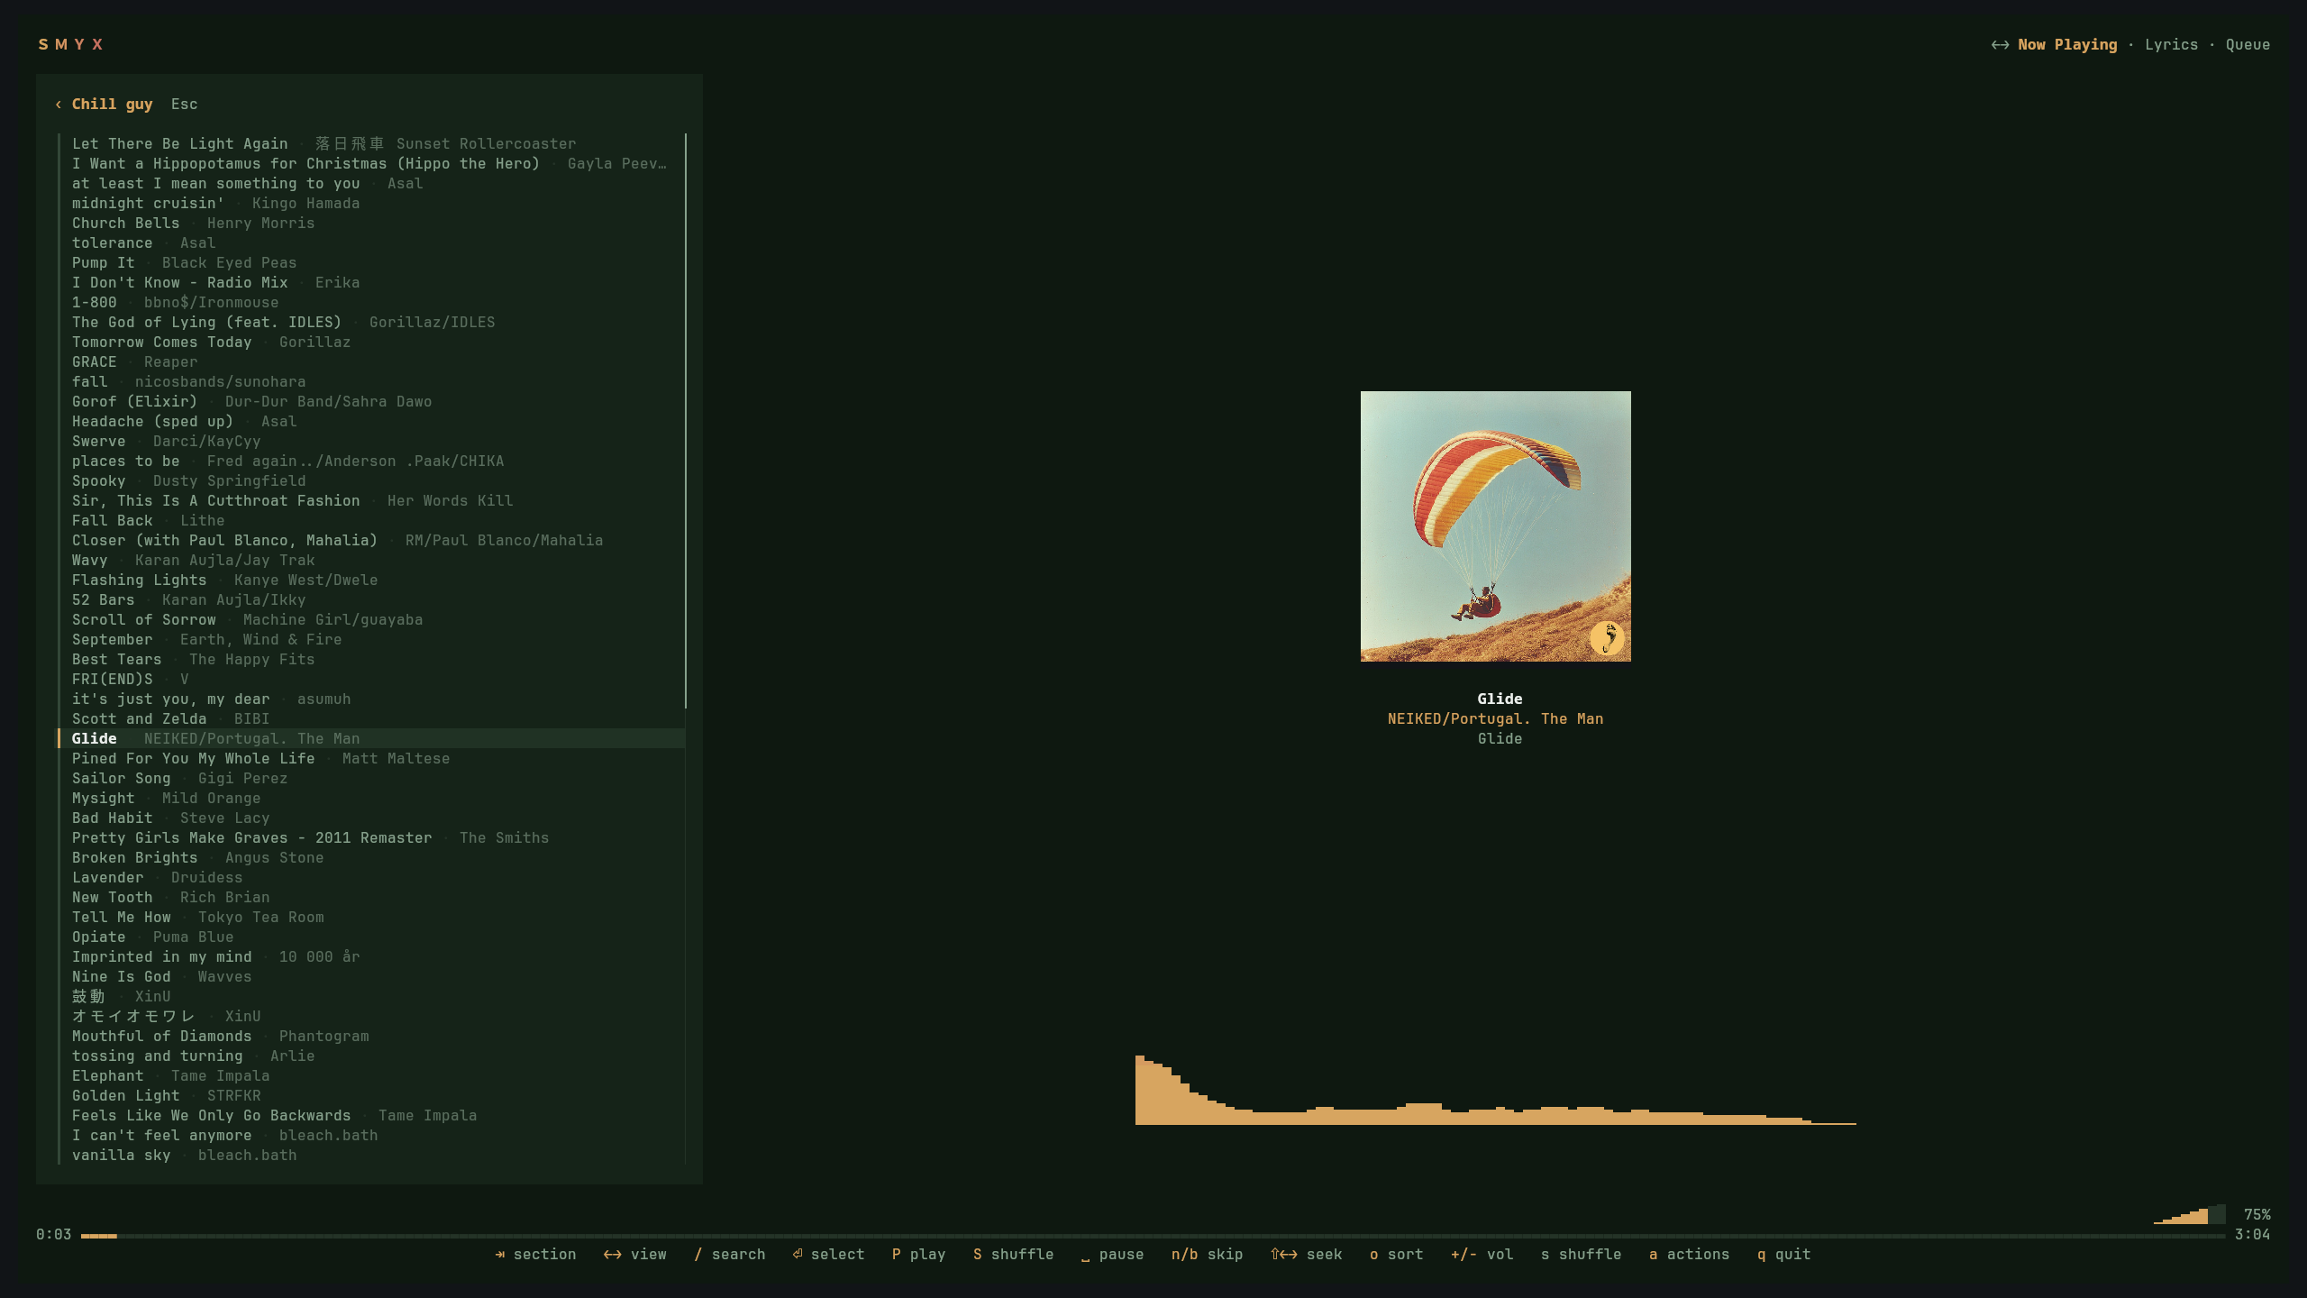Click the lowercase s shuffle hint

pos(1581,1255)
